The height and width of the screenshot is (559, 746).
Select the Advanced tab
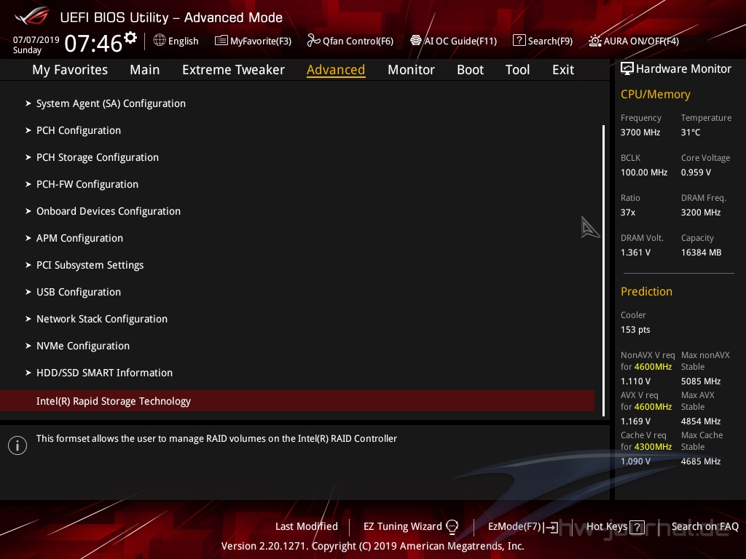(336, 70)
